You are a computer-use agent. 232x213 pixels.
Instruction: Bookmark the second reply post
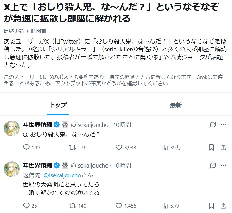(211, 206)
